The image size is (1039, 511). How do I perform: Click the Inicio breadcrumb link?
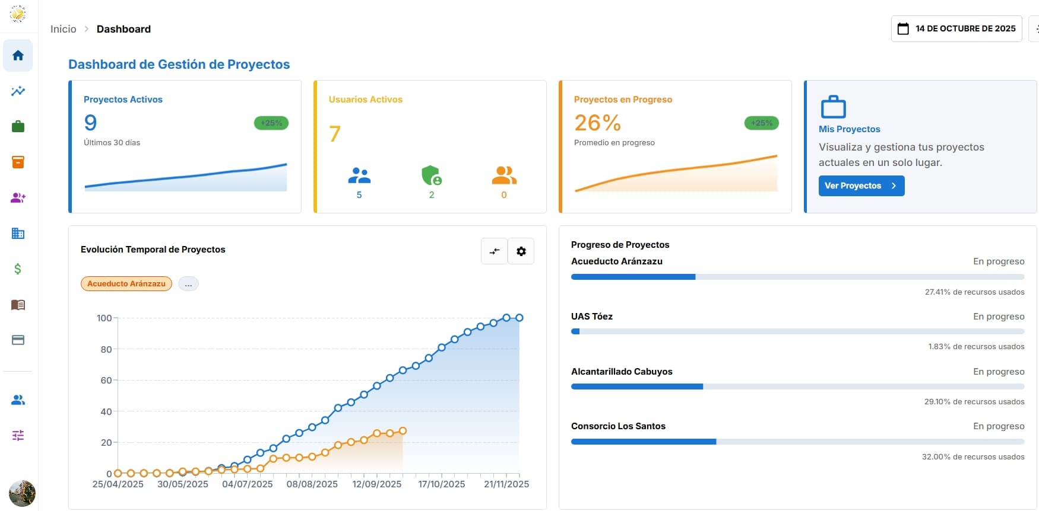coord(63,29)
